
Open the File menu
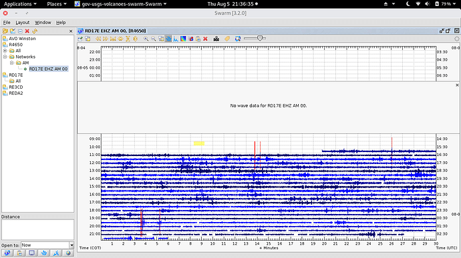pos(7,22)
